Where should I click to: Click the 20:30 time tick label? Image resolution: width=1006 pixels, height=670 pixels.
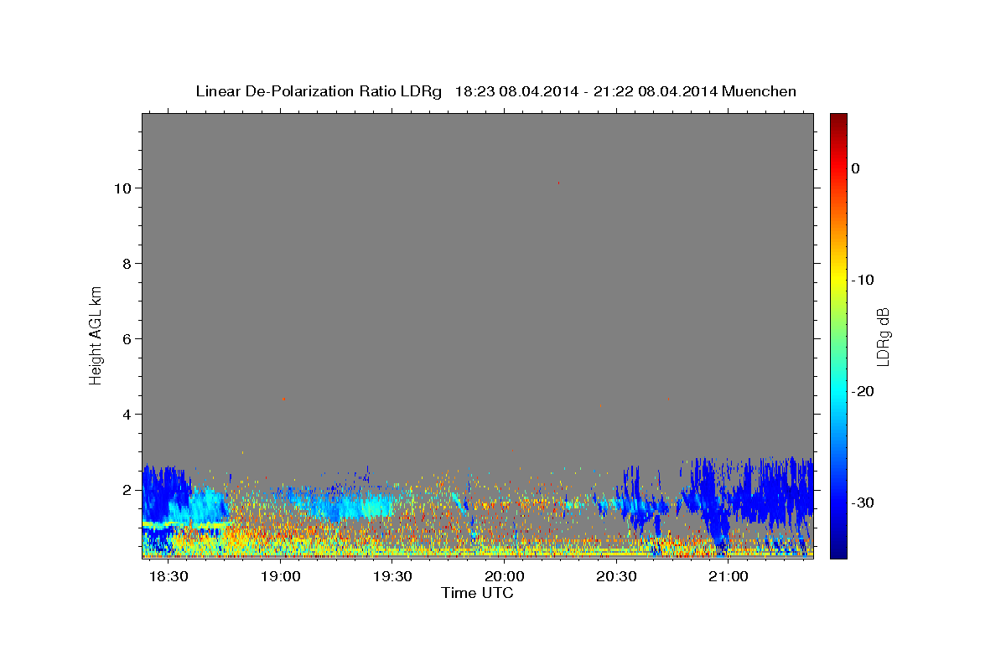coord(617,577)
